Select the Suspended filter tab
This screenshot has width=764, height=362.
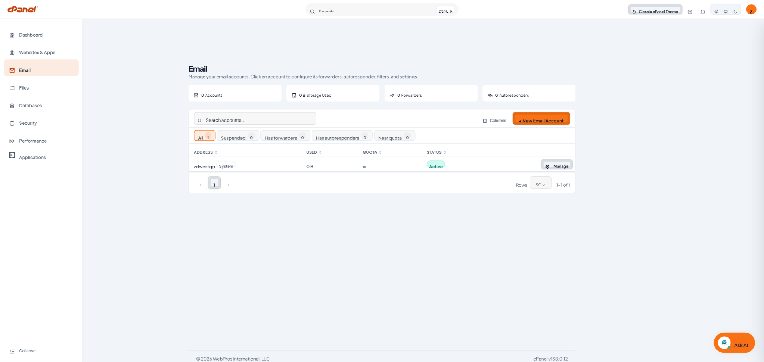(238, 136)
